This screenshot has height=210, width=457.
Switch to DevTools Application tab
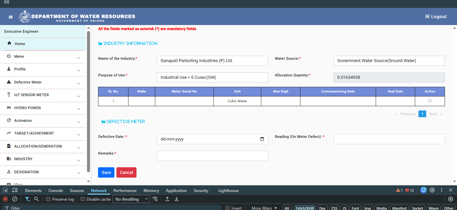tap(176, 191)
